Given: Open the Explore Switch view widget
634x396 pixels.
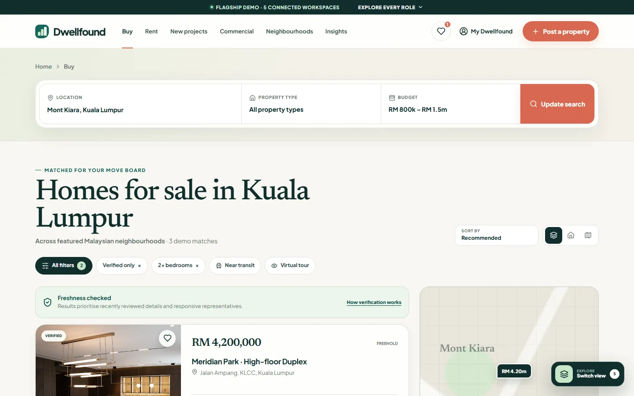Looking at the screenshot, I should [588, 374].
